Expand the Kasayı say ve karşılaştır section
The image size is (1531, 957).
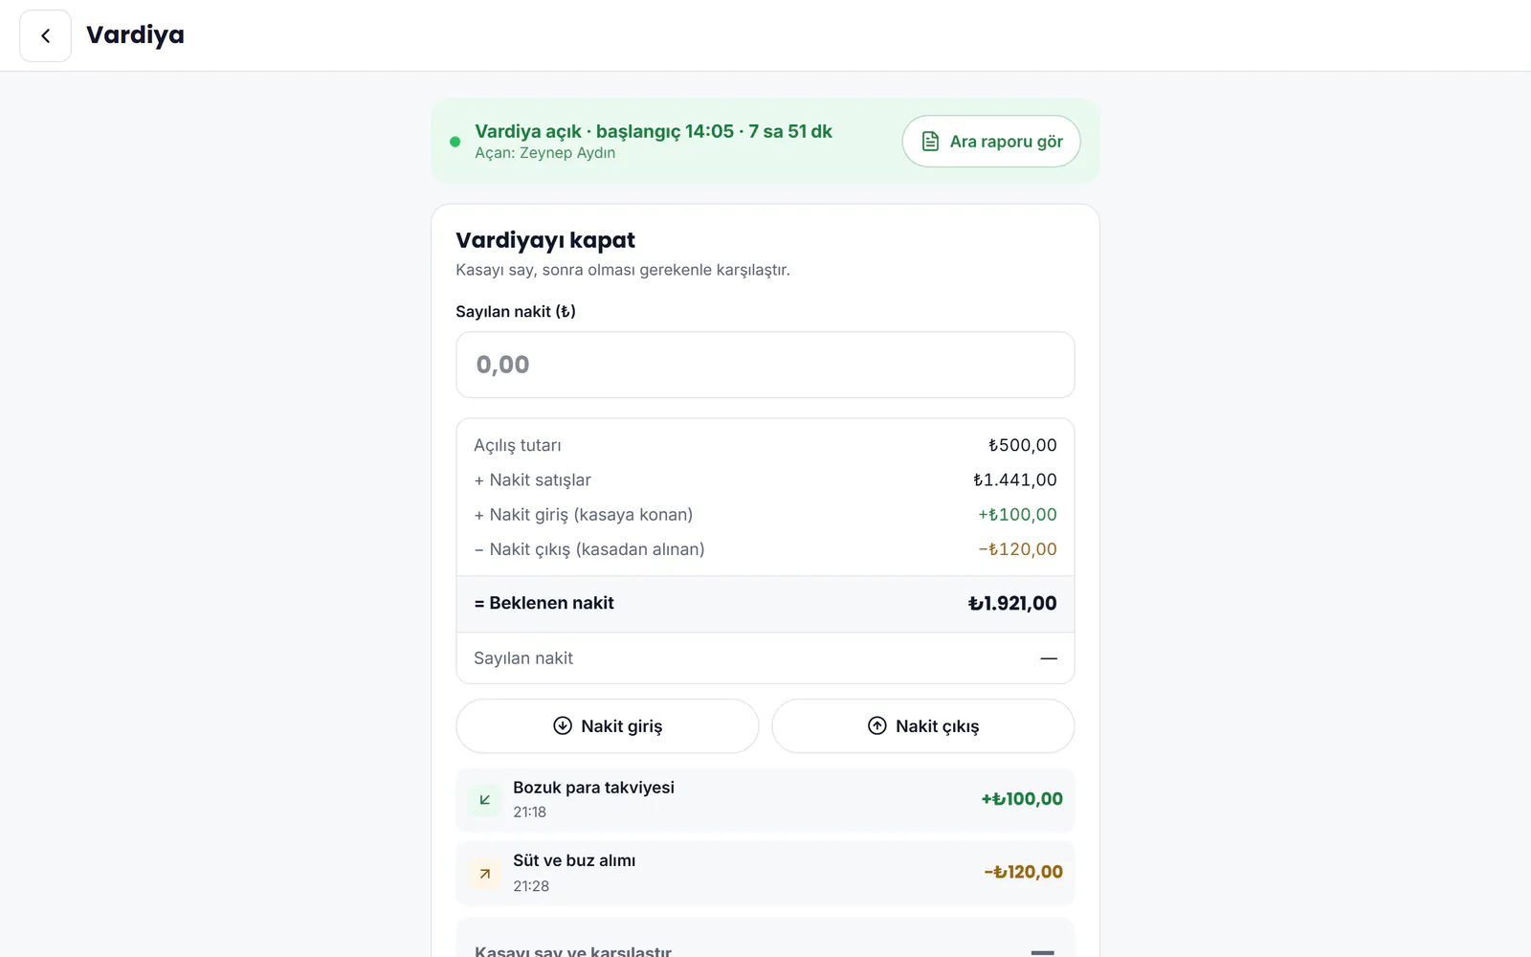(x=765, y=943)
